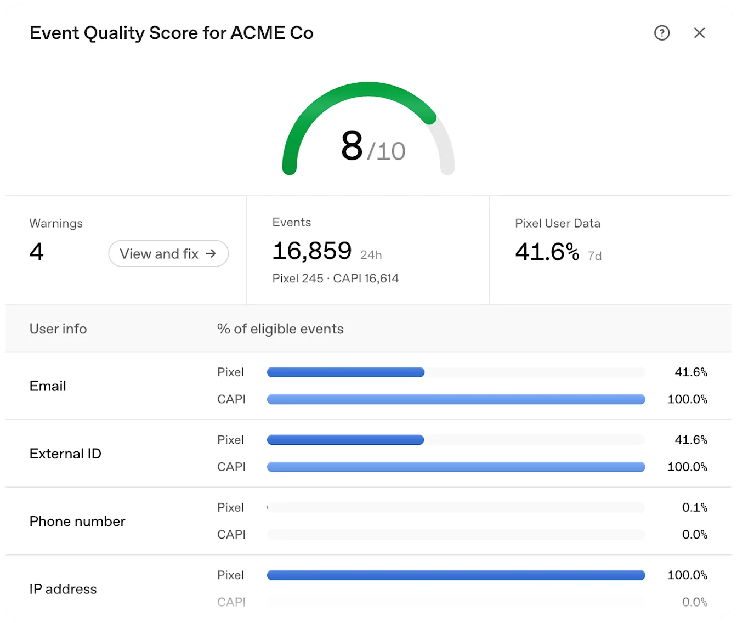Click the View and fix button
This screenshot has width=737, height=623.
168,253
